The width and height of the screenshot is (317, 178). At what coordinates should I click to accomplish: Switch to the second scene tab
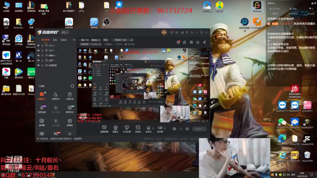pos(55,40)
